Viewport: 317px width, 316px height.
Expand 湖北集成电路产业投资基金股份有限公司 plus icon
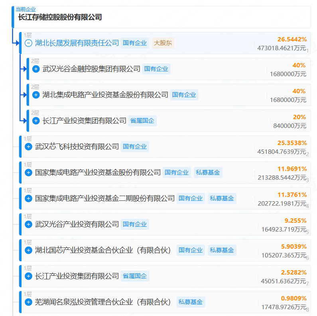coord(36,95)
